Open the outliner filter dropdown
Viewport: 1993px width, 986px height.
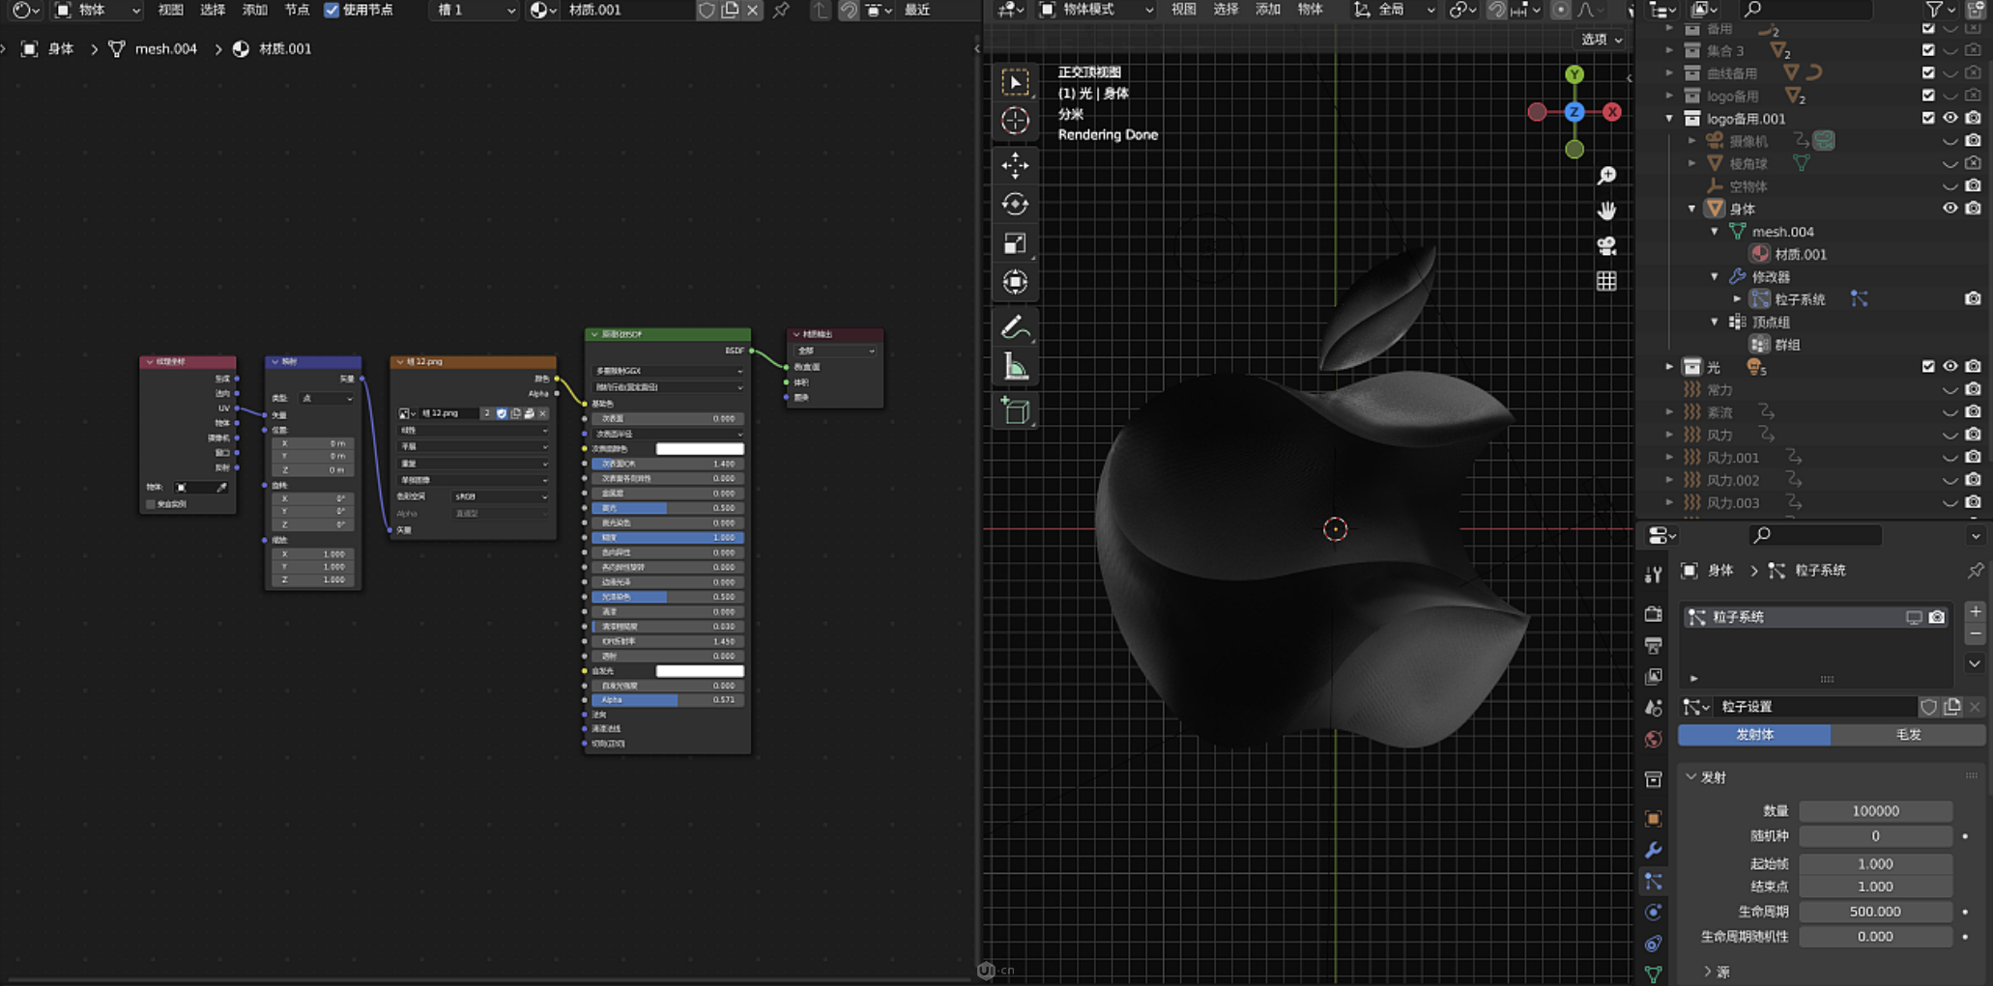point(1940,10)
